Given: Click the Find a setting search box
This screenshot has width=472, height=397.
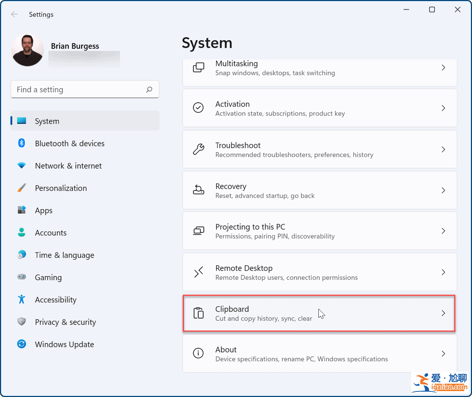Looking at the screenshot, I should [79, 89].
